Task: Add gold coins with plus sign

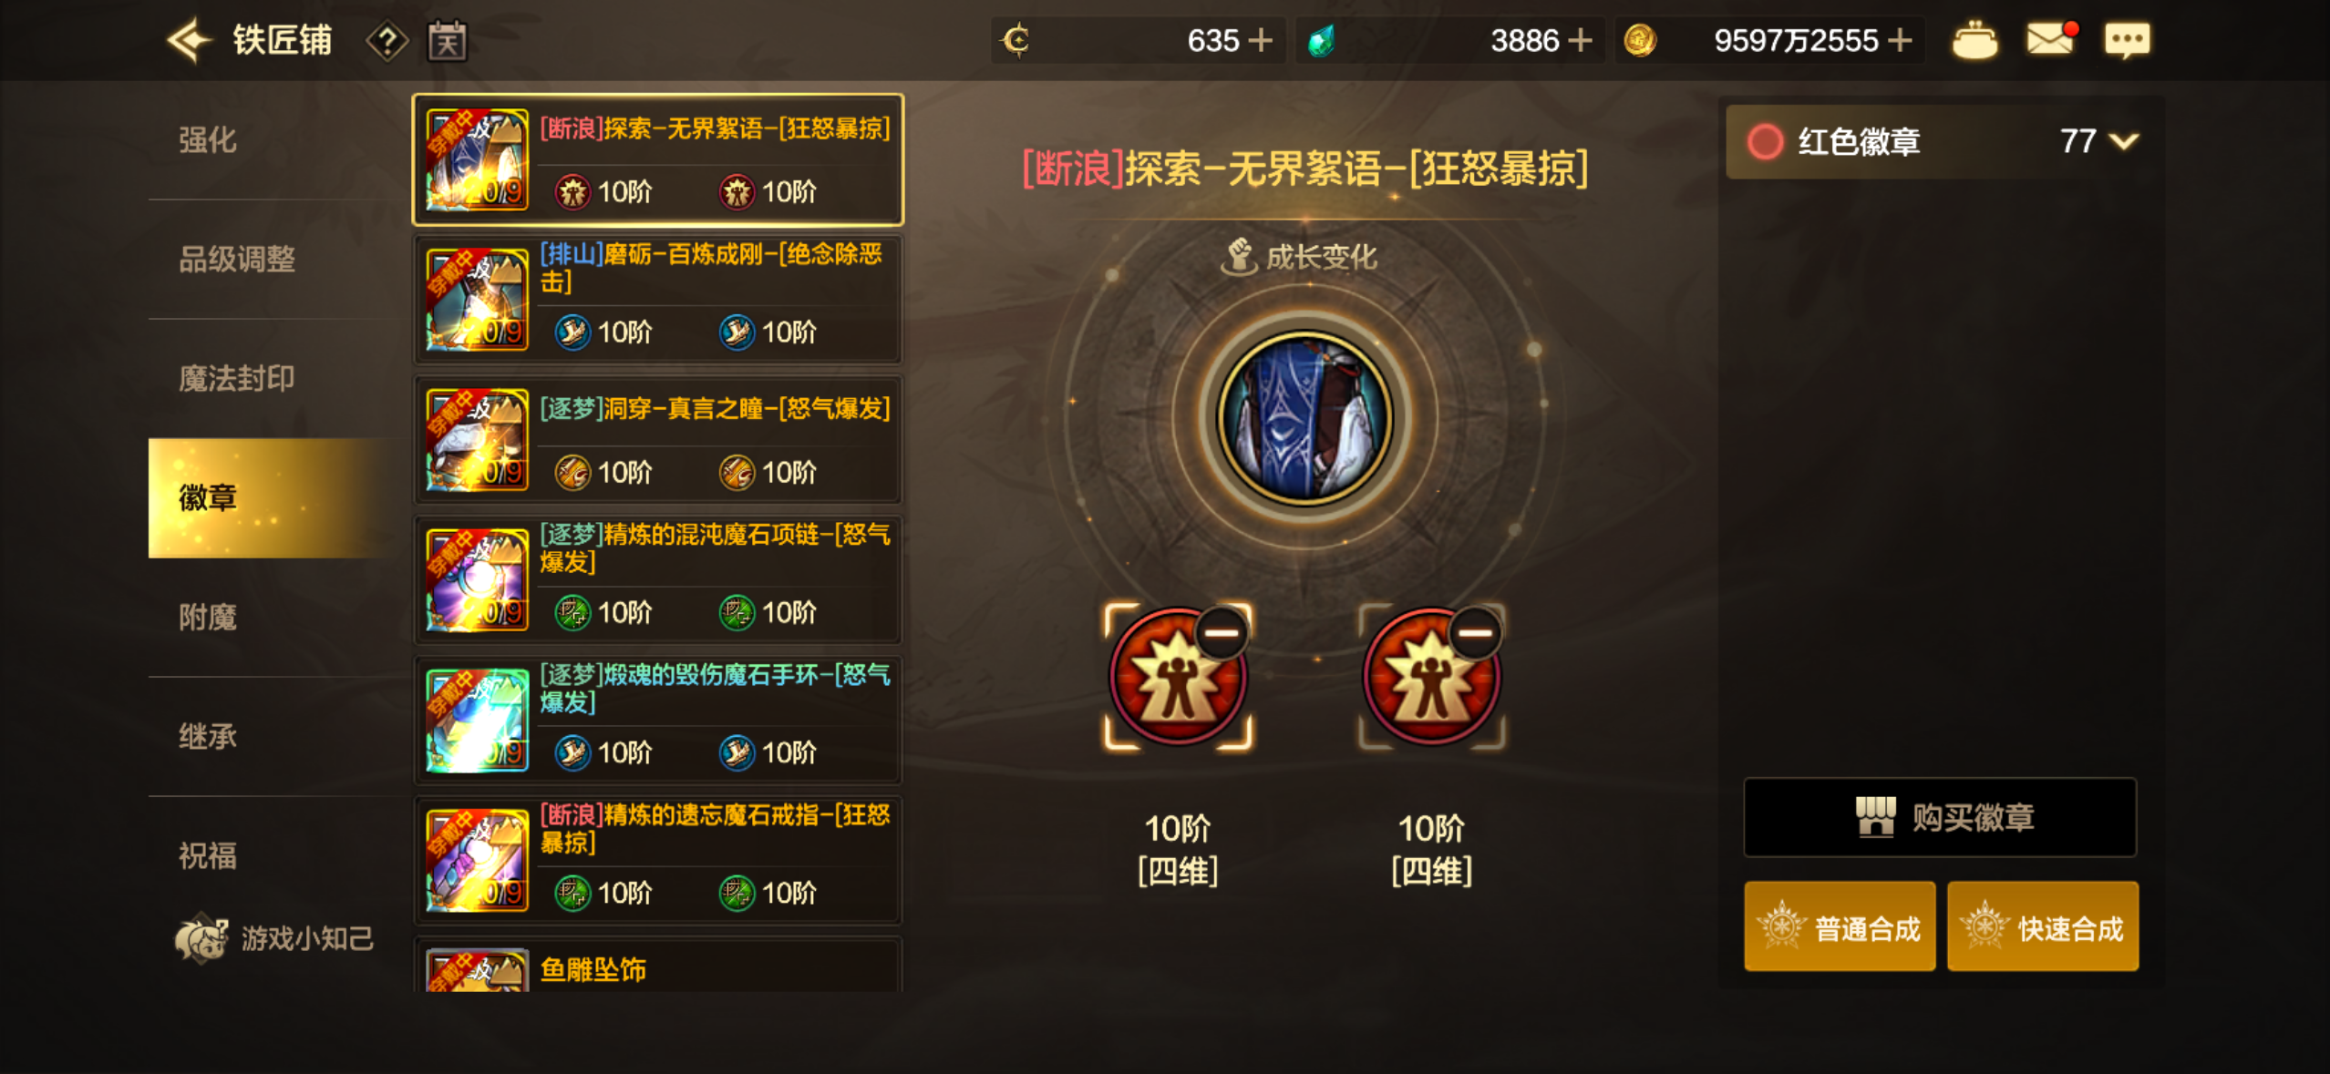Action: pos(1900,40)
